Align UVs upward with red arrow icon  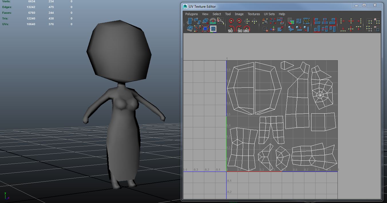pos(359,29)
